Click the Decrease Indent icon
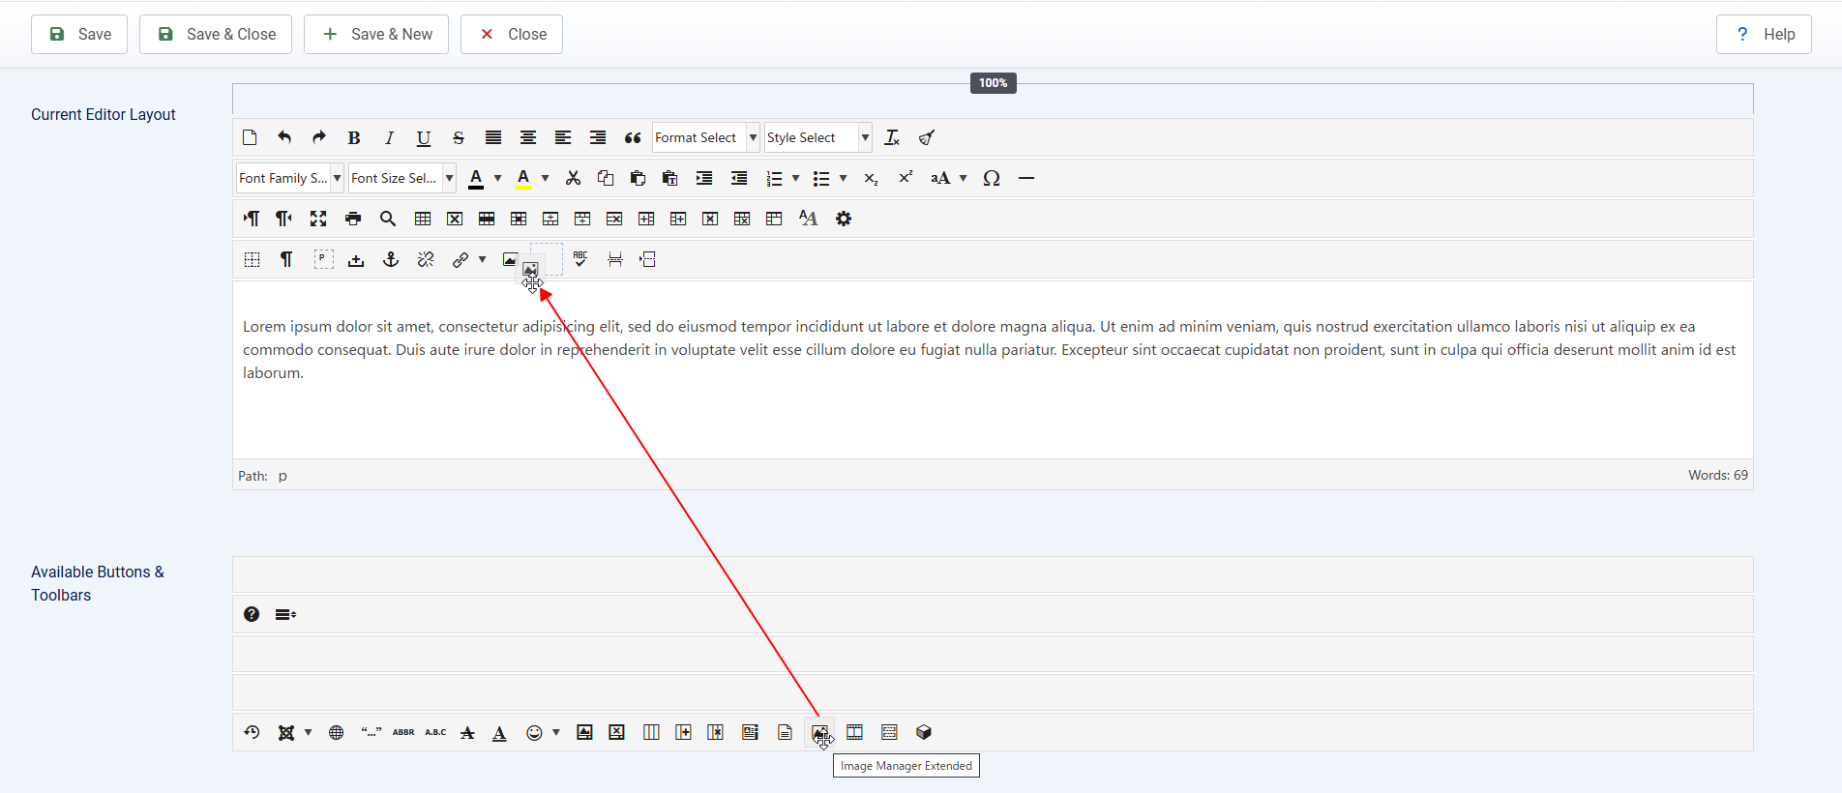This screenshot has width=1842, height=793. click(739, 178)
